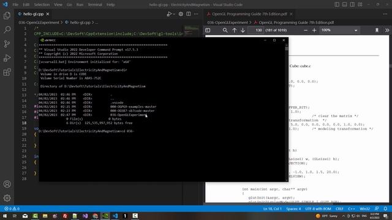This screenshot has width=392, height=220.
Task: Click the 'Spaces: 4' indentation status item
Action: (x=293, y=209)
